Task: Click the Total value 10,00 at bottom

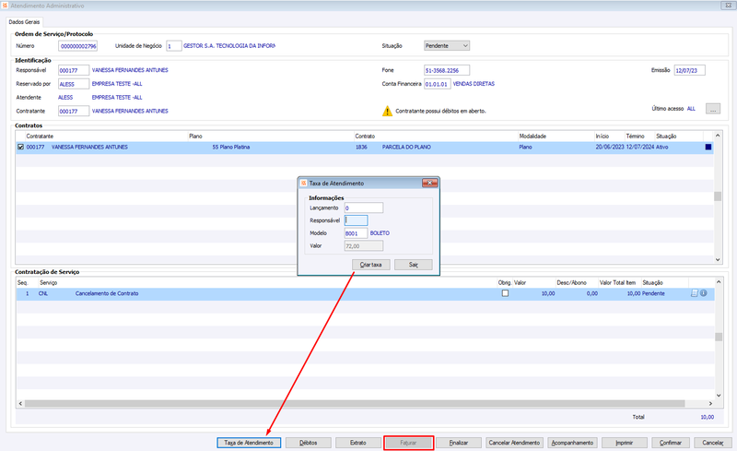Action: 707,417
